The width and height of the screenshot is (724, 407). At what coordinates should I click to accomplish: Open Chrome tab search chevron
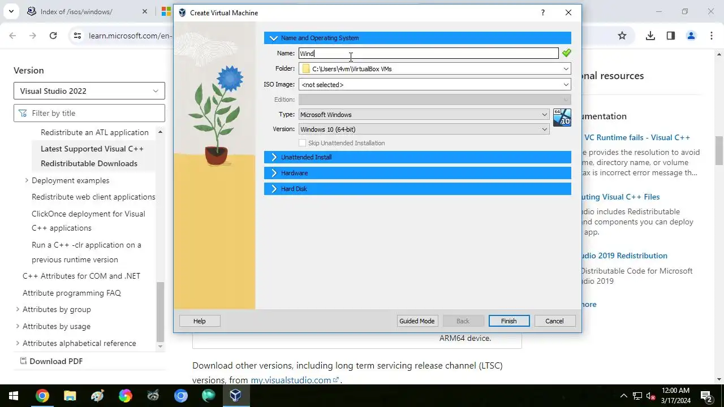pos(11,11)
